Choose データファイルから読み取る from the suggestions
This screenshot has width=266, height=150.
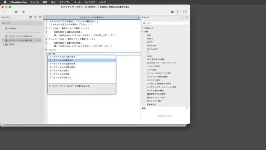[82, 57]
